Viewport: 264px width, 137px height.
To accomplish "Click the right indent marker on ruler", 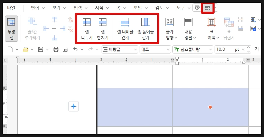I will pos(244,62).
